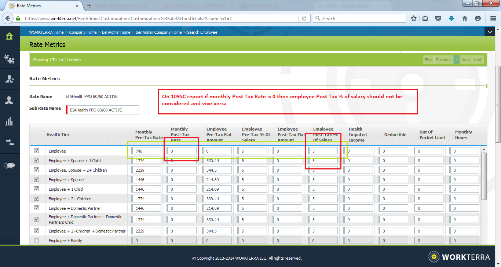The image size is (501, 267).
Task: Click the smiley chat icon in the toolbar
Action: [478, 18]
